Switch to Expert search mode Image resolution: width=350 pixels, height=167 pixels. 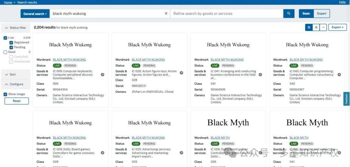[x=322, y=14]
